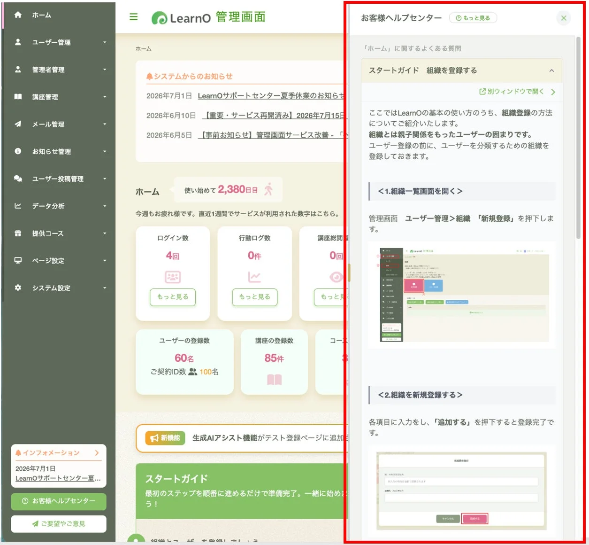Select データ分析 in the sidebar
Screen dimensions: 589x545
59,206
